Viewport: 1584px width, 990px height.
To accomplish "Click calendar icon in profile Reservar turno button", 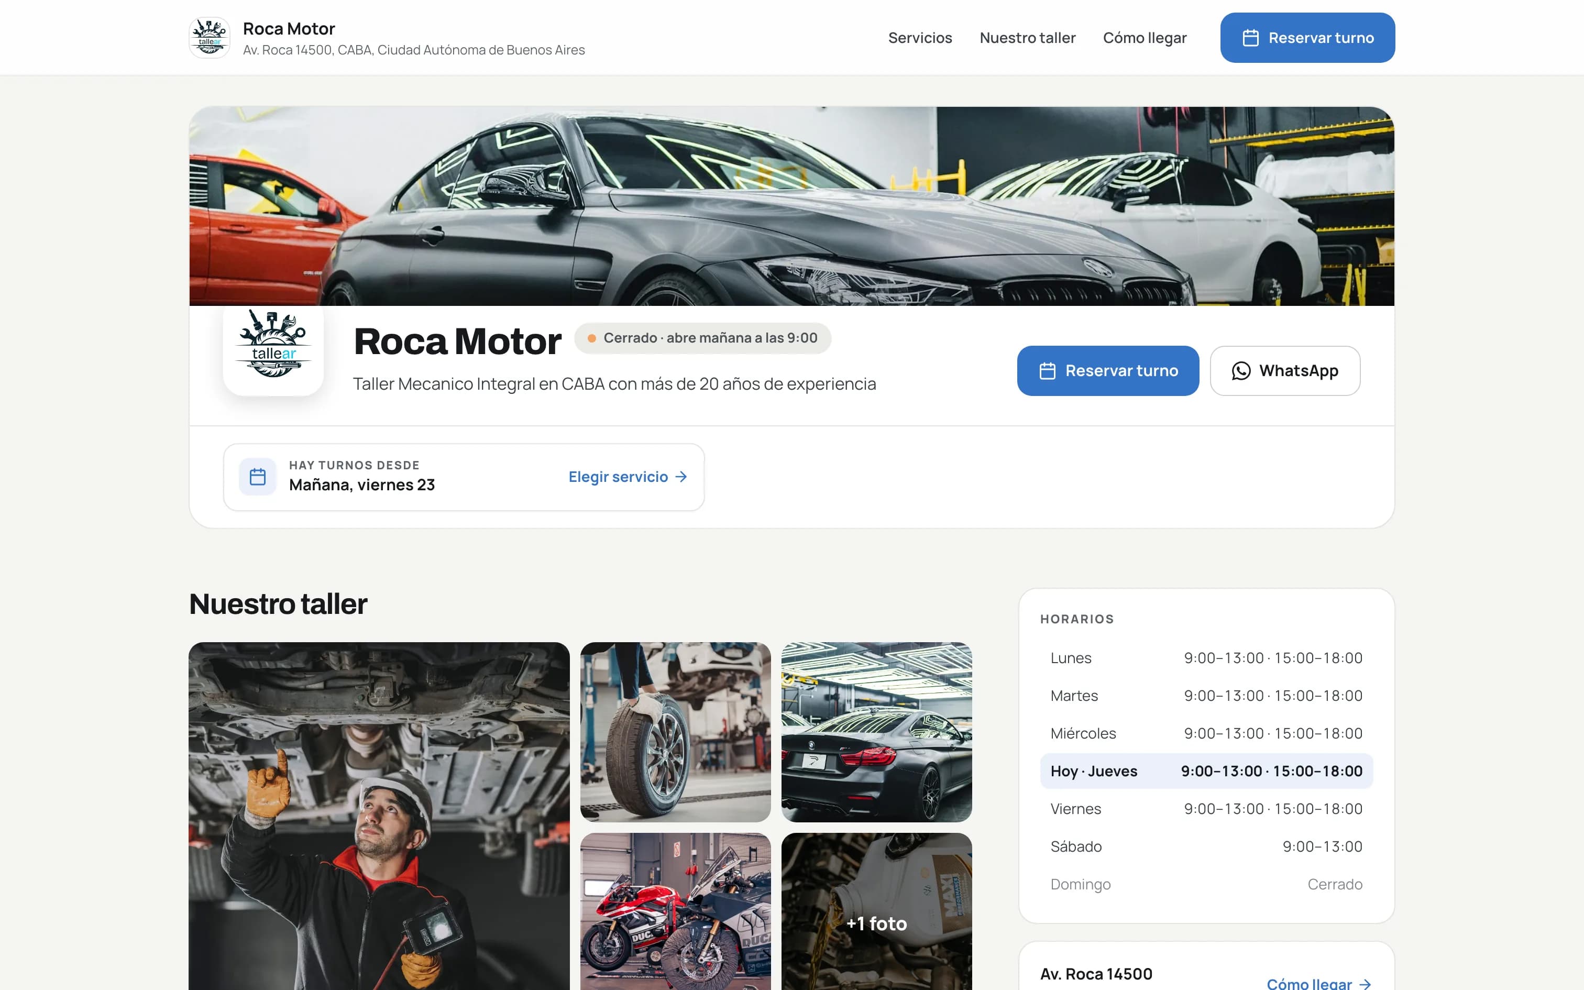I will coord(1047,371).
